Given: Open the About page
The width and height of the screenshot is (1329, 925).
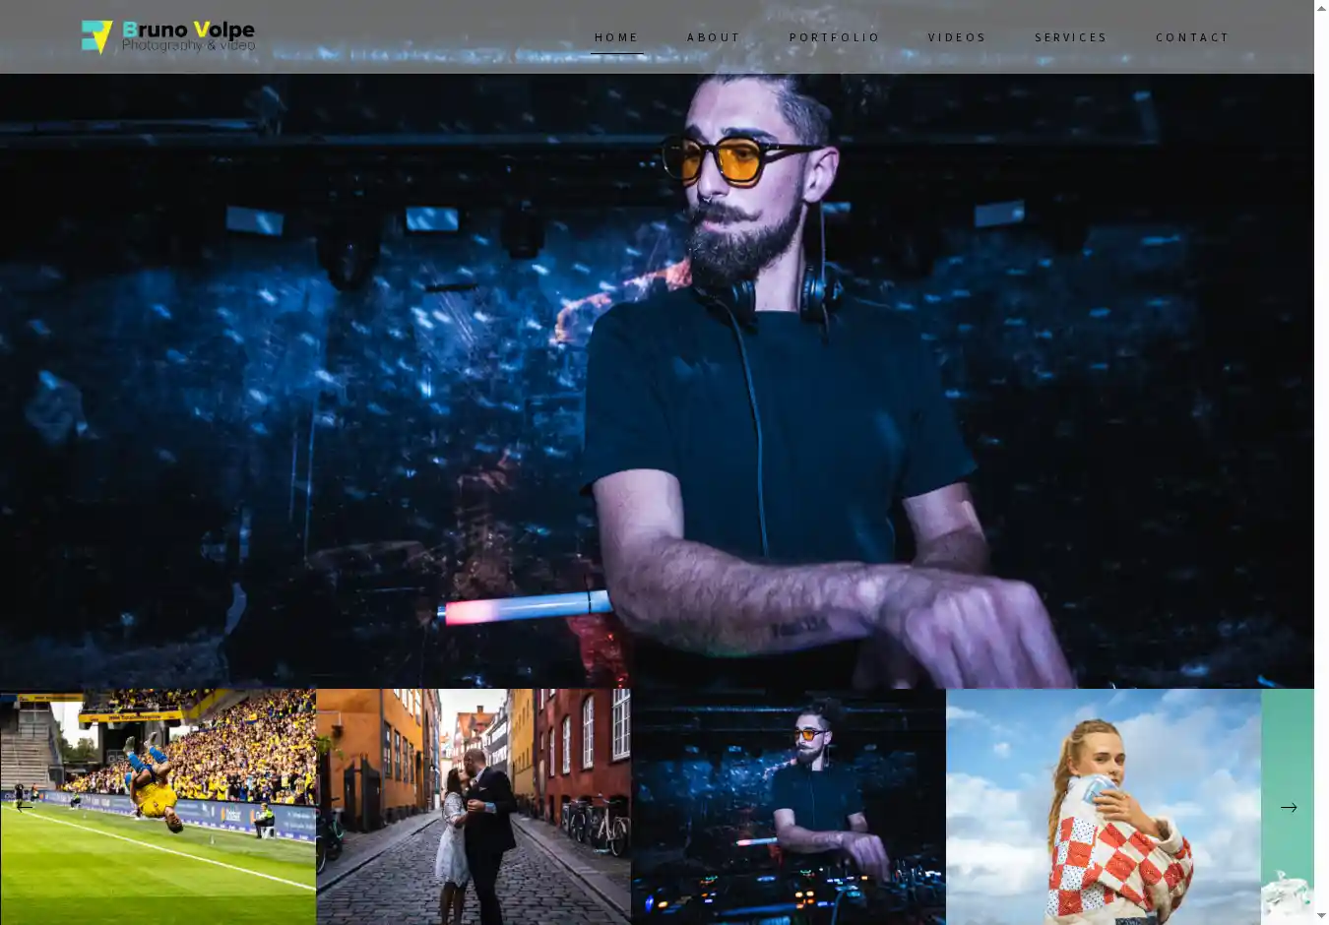Looking at the screenshot, I should (714, 37).
